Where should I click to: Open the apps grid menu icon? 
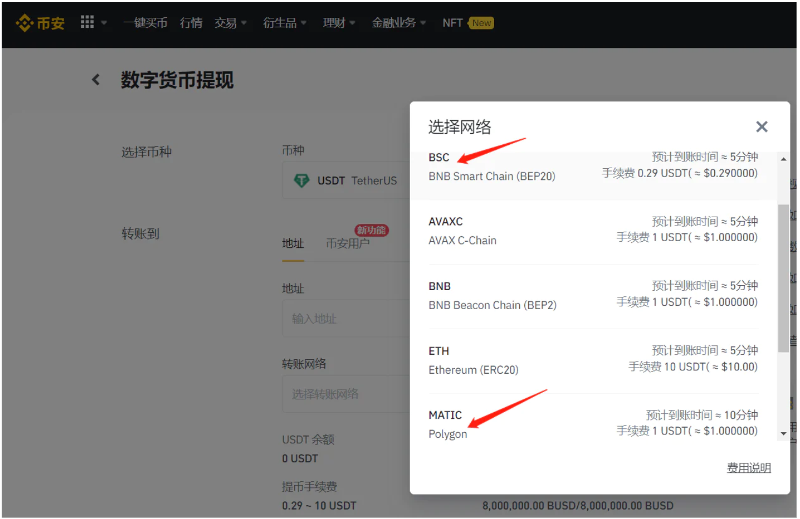(87, 22)
